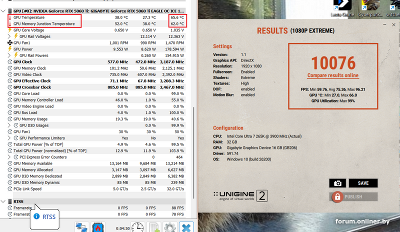The height and width of the screenshot is (232, 400).
Task: Open the Compare results online link
Action: 333,75
